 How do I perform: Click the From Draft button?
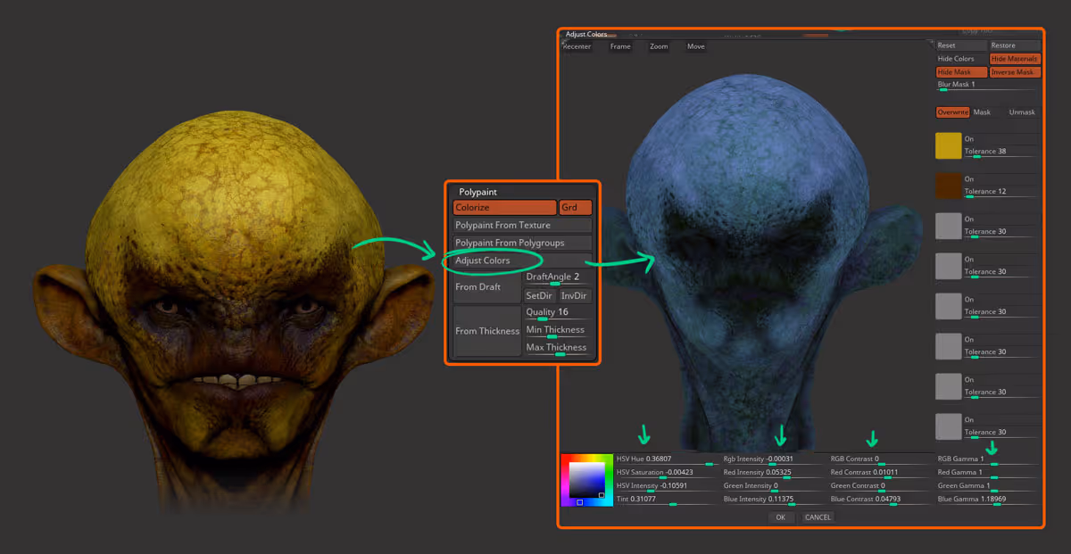[487, 287]
